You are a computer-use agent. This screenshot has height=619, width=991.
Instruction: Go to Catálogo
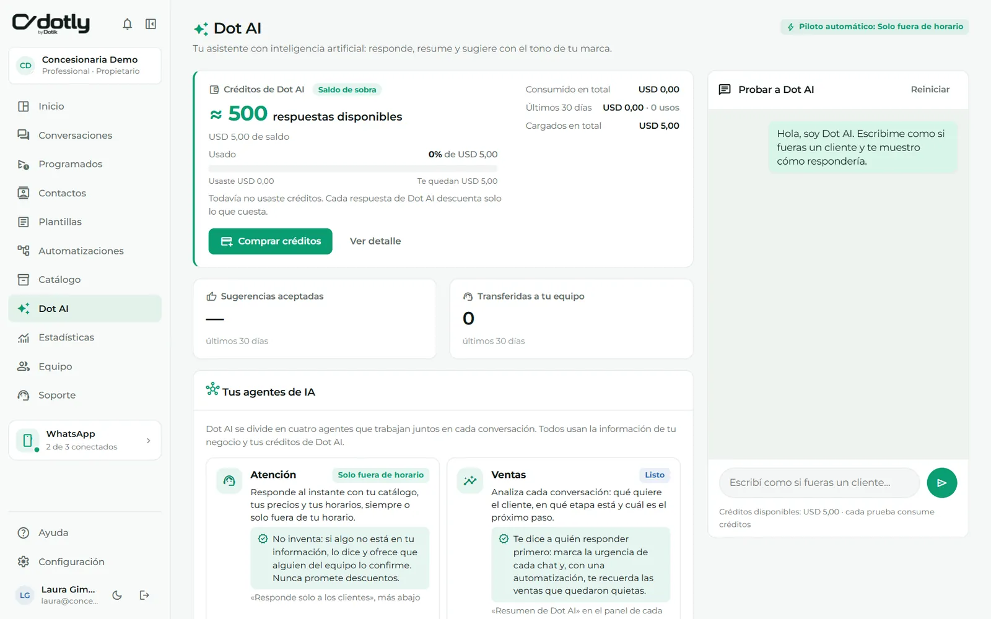[85, 280]
